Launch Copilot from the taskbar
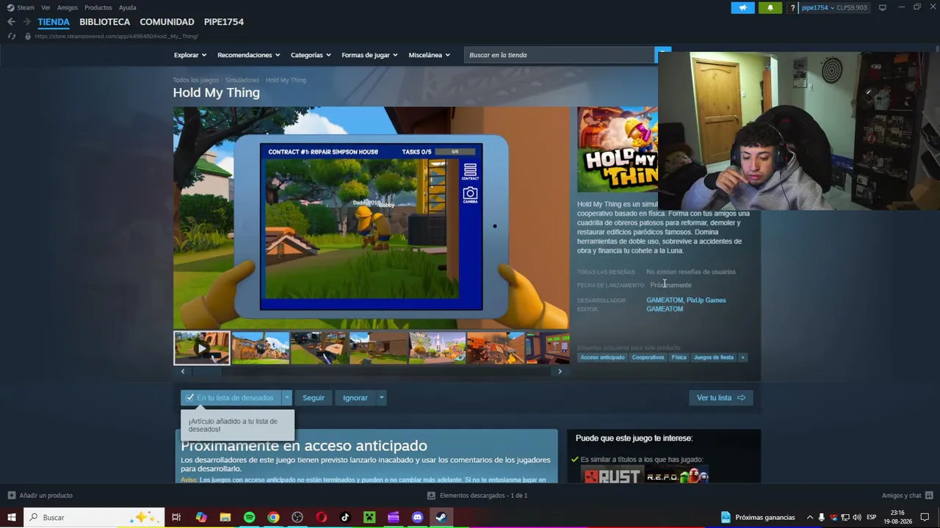This screenshot has height=528, width=940. [x=201, y=518]
